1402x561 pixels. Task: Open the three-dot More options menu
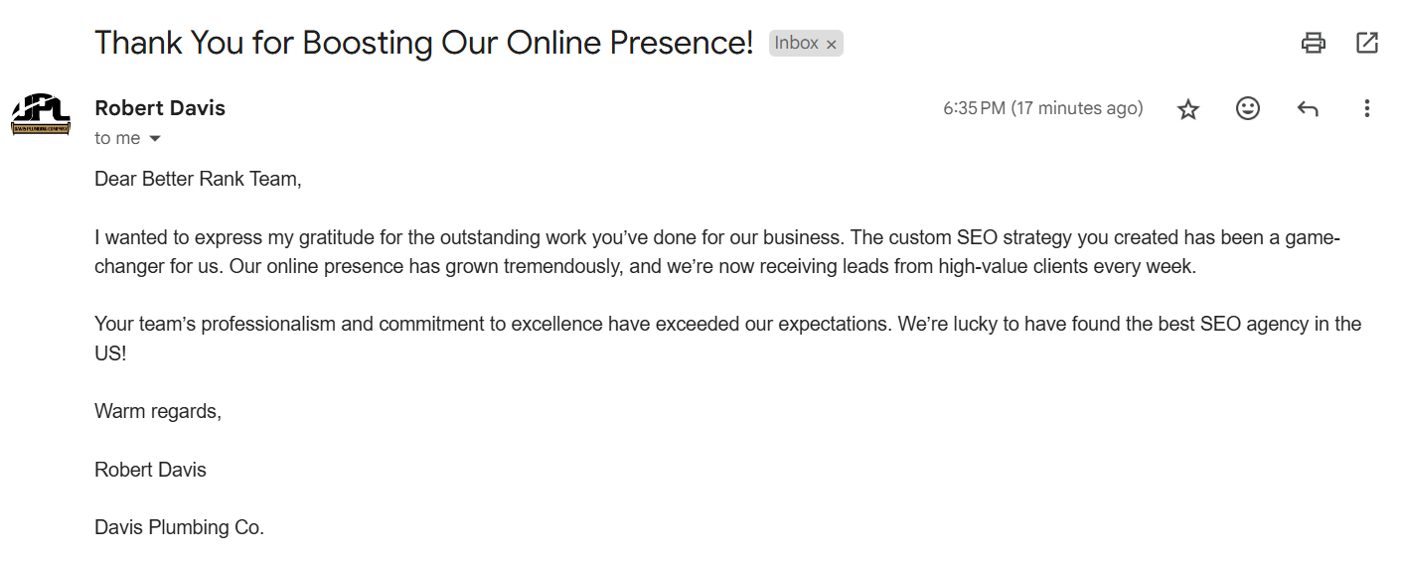[1367, 108]
